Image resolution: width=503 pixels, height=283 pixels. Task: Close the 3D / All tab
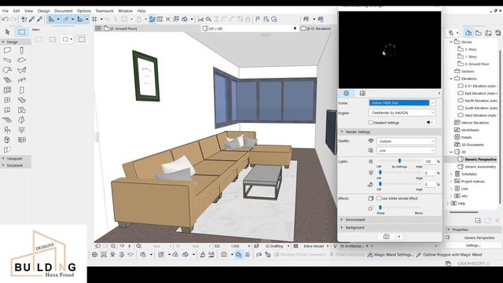tap(295, 28)
